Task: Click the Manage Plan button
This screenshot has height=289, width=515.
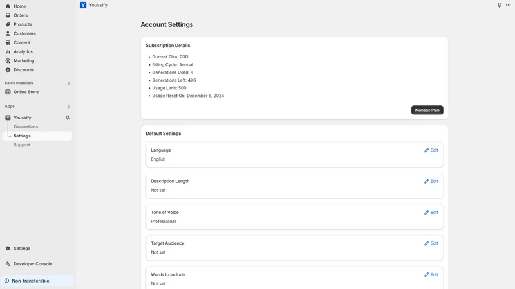Action: [427, 110]
